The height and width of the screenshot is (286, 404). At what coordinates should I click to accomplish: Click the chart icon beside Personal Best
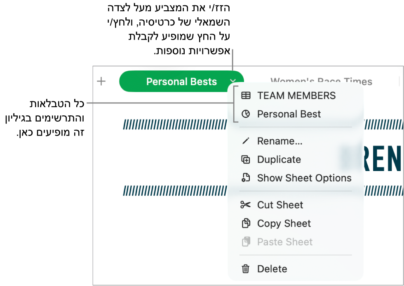pos(246,114)
